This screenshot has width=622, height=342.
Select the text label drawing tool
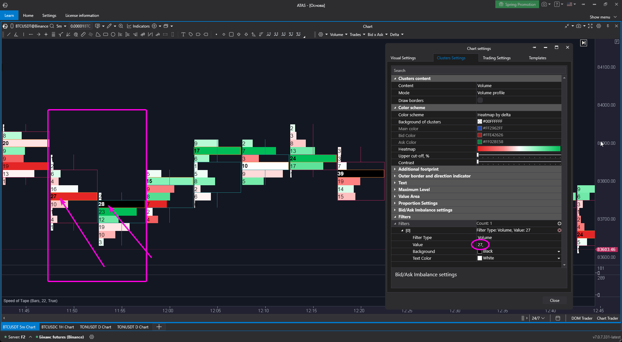click(183, 34)
